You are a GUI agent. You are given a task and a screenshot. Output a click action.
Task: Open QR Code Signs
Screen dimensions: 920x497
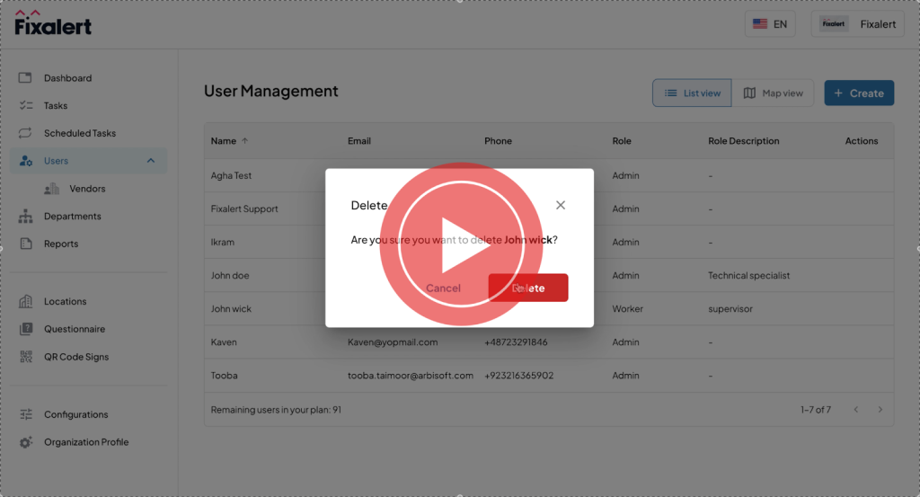76,357
